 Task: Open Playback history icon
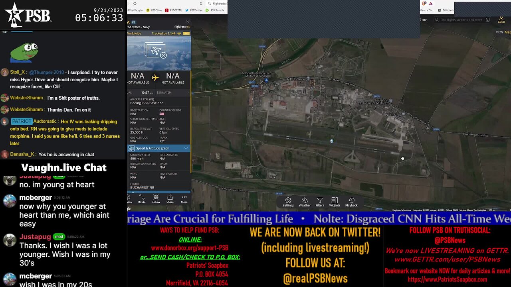(351, 202)
